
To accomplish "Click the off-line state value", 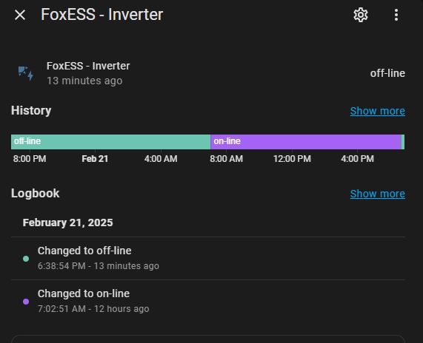I will click(387, 73).
